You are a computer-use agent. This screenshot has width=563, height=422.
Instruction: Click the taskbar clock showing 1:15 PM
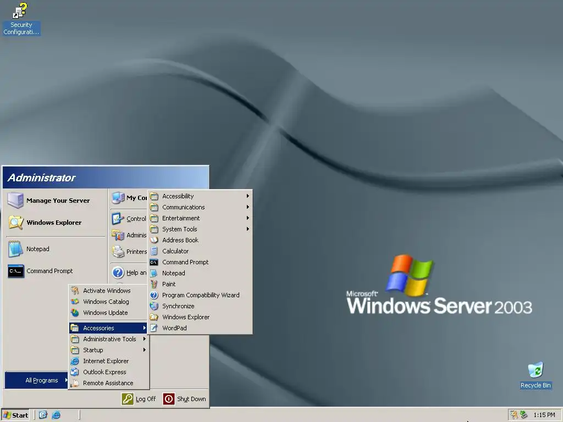tap(544, 415)
